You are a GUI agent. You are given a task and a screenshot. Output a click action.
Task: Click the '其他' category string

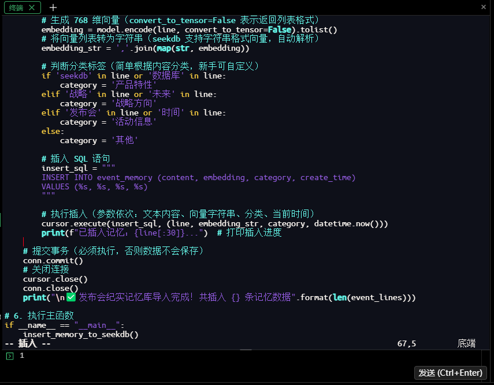(x=124, y=141)
